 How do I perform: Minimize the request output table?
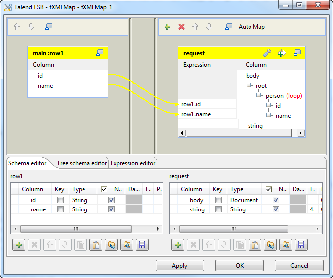297,53
